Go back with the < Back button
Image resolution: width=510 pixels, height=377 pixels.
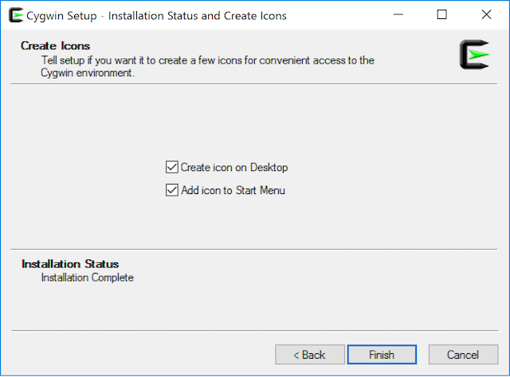(x=310, y=354)
